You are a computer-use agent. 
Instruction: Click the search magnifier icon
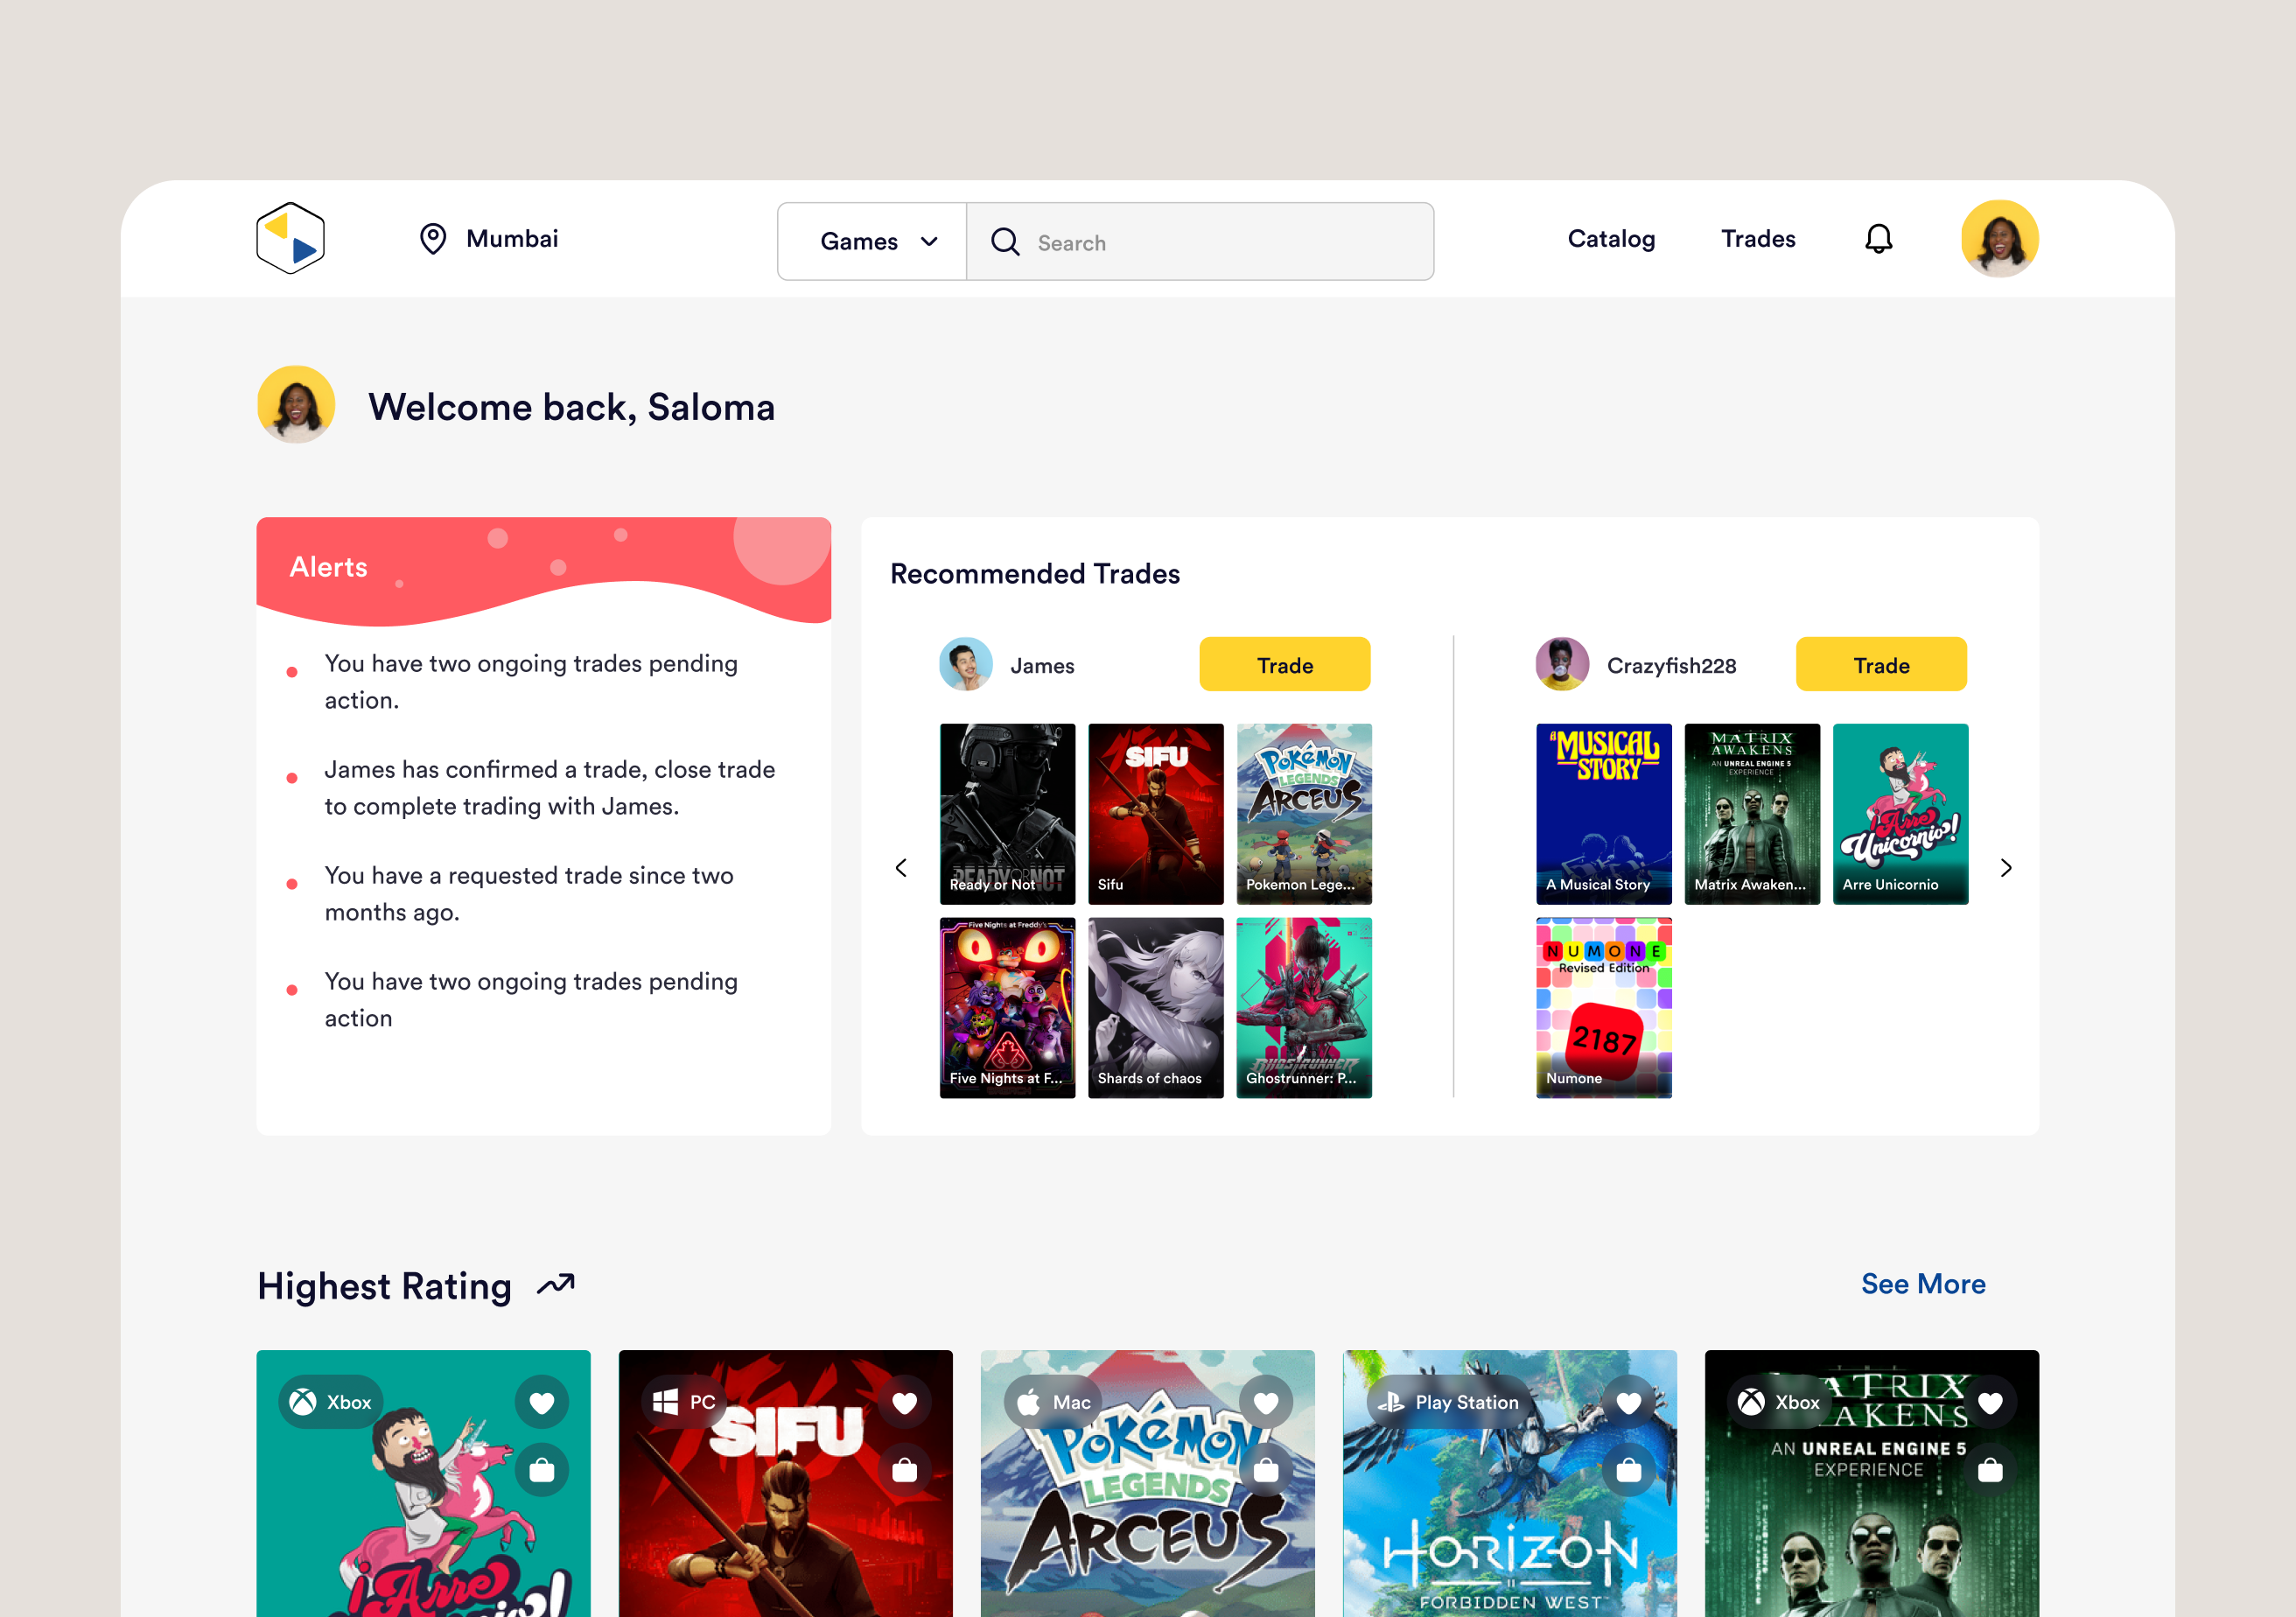[1005, 242]
